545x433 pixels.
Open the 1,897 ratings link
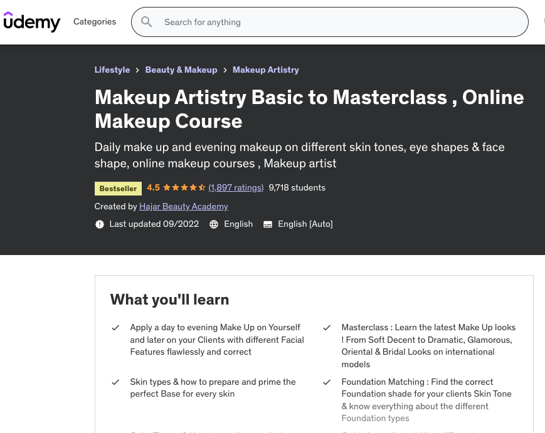(x=236, y=187)
